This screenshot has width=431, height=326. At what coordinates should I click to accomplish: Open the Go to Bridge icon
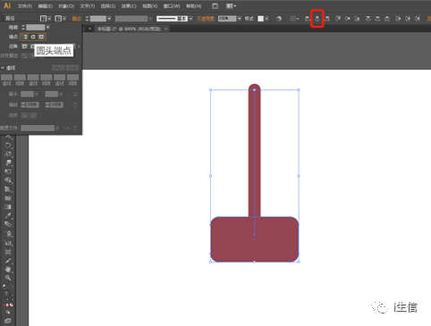(215, 6)
